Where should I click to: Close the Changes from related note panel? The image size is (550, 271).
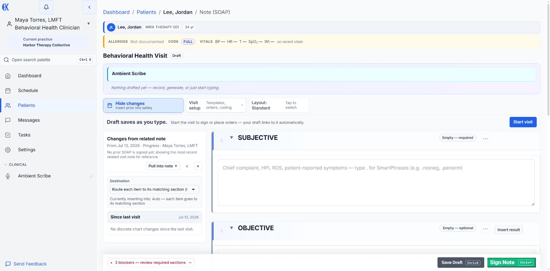(198, 166)
